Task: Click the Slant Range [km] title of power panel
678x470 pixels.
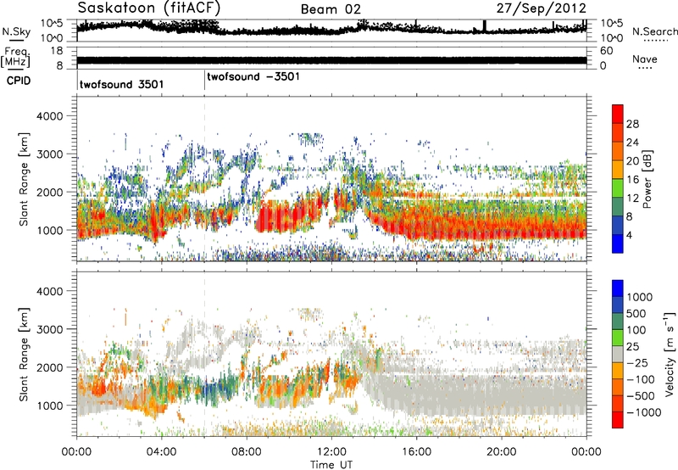Action: (x=24, y=179)
